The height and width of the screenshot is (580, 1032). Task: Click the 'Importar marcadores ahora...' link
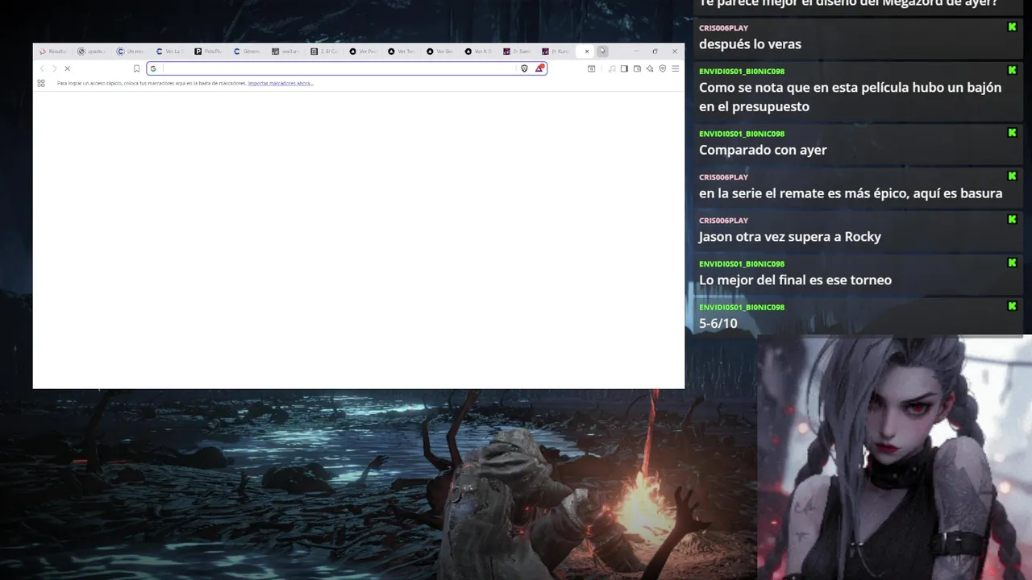point(281,83)
